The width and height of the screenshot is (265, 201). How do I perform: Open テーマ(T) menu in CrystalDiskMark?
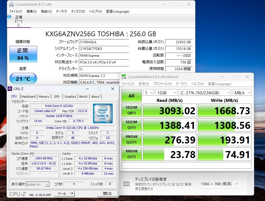[181, 84]
